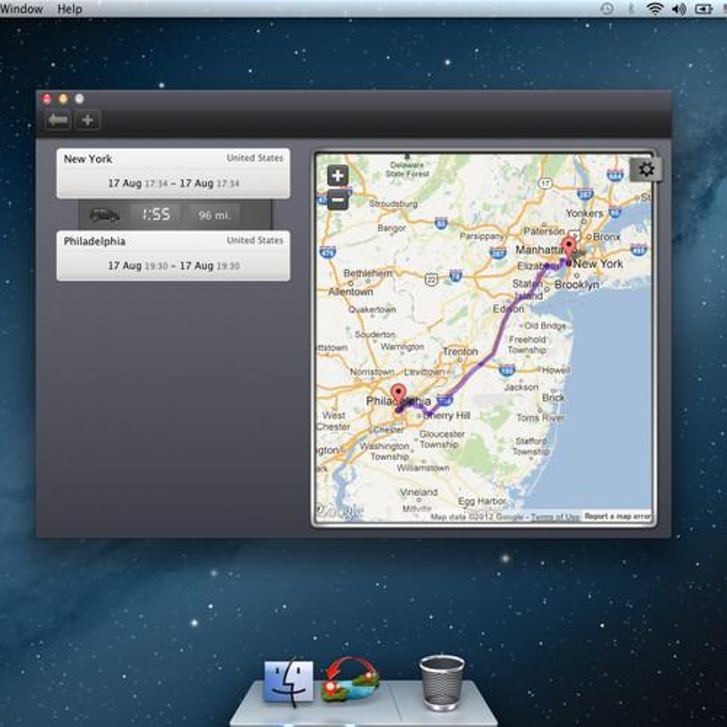Click the back arrow toolbar button
The width and height of the screenshot is (727, 727).
[x=58, y=120]
